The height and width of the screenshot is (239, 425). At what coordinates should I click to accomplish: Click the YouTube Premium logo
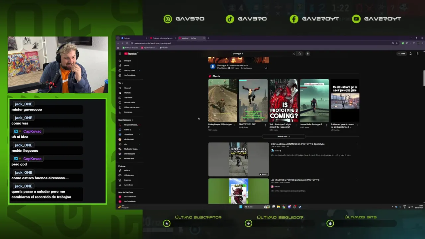pyautogui.click(x=130, y=53)
